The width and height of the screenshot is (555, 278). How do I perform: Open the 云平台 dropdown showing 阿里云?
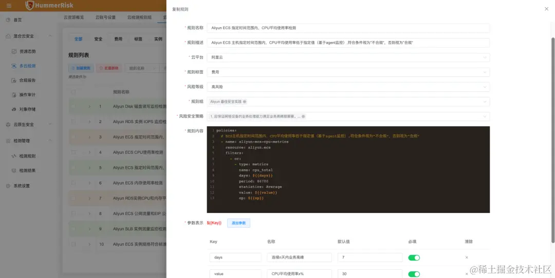tap(348, 57)
